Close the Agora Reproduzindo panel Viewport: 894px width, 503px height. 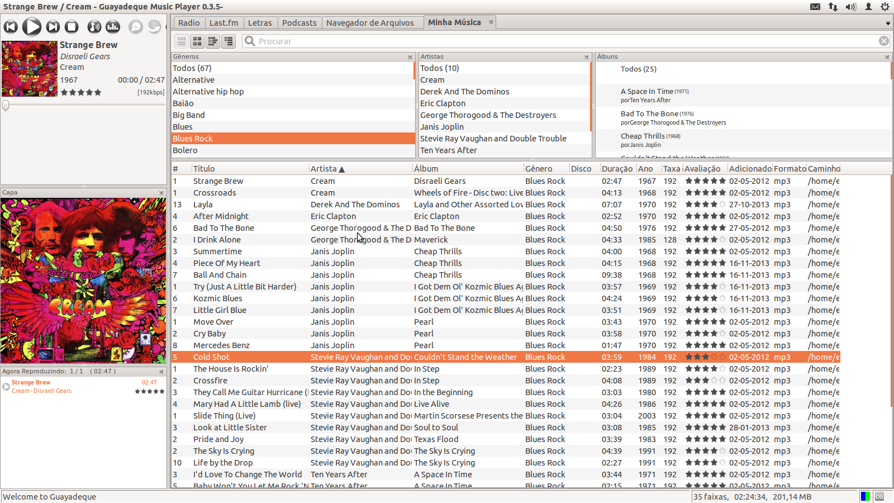161,372
